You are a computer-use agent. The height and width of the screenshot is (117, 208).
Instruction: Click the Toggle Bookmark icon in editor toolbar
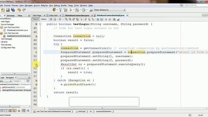(x=93, y=19)
